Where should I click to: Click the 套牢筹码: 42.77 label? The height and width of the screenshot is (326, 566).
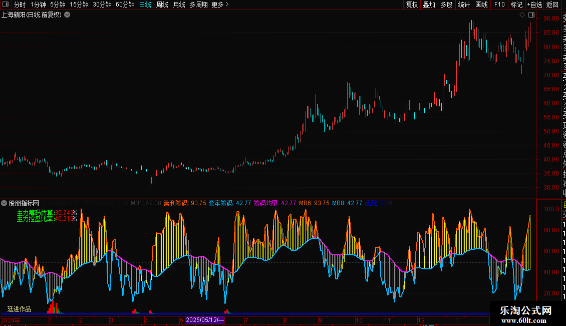coord(229,203)
